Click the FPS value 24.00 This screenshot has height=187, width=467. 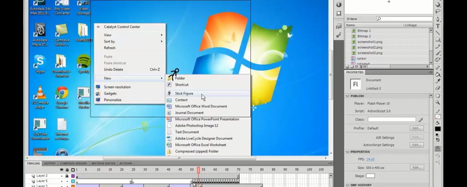pyautogui.click(x=370, y=159)
